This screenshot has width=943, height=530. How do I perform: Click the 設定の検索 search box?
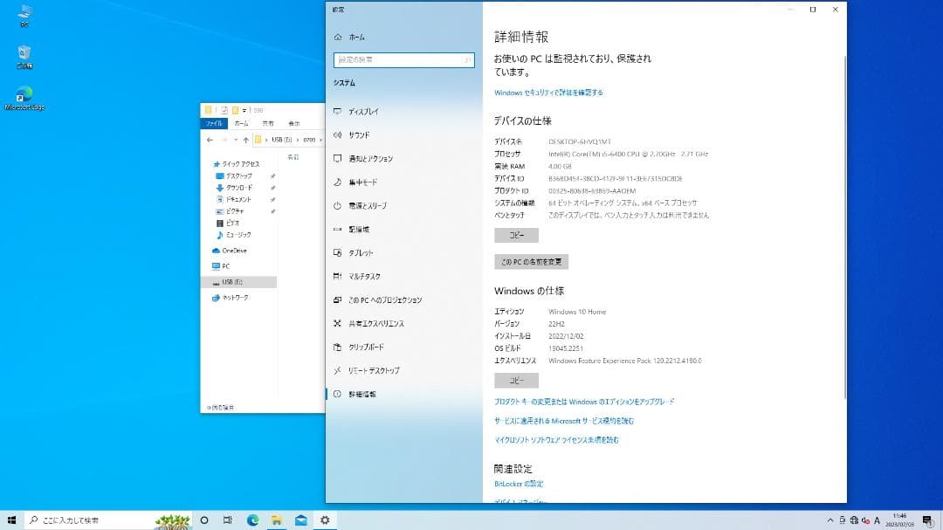point(403,60)
